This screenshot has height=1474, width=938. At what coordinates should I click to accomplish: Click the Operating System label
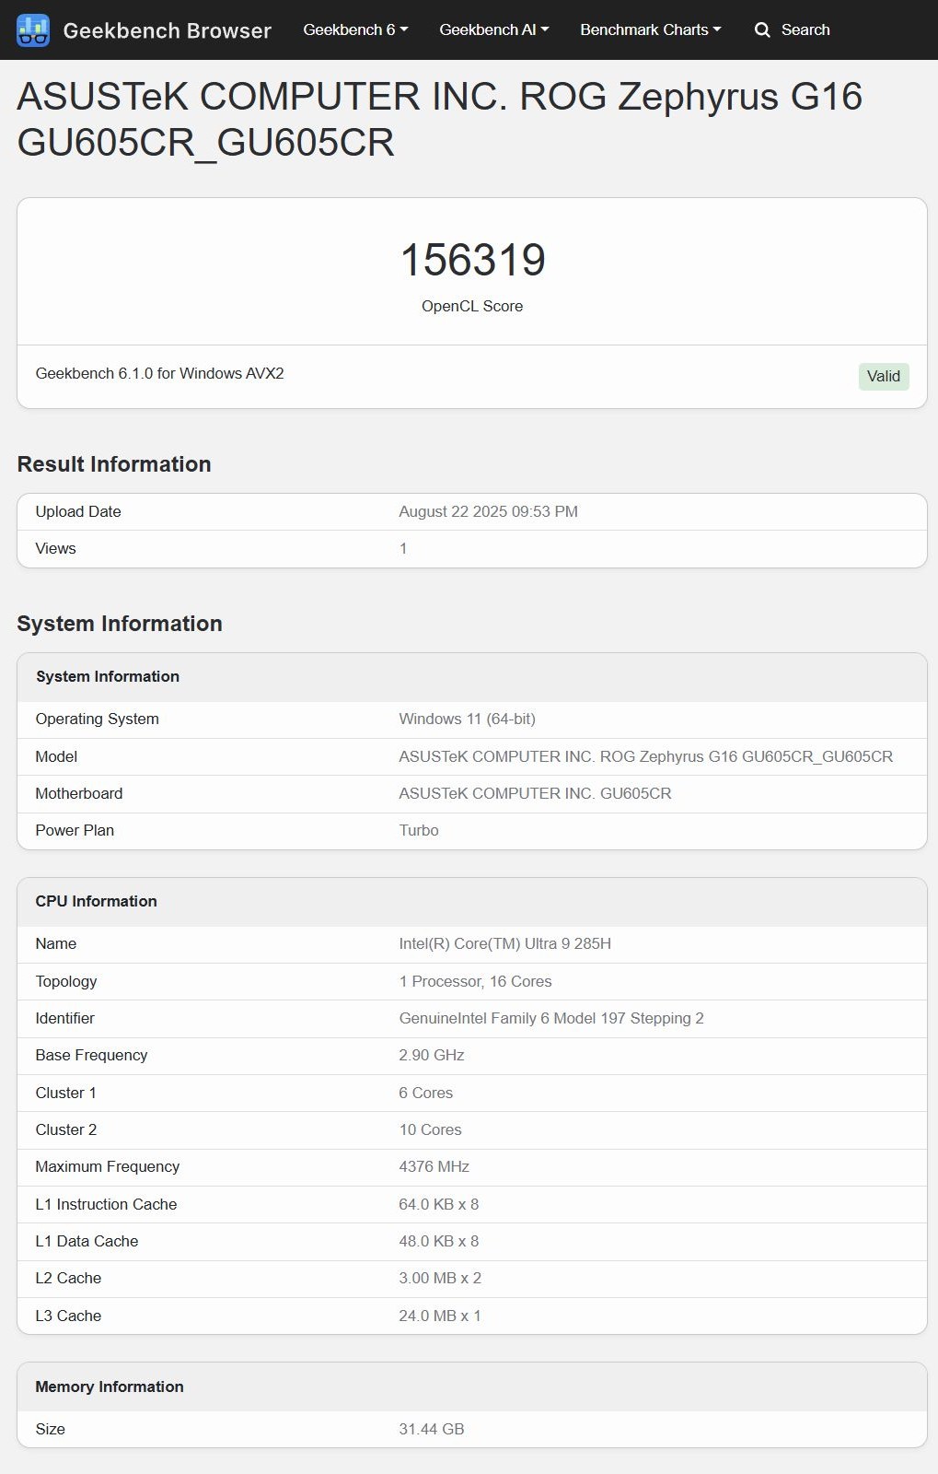[x=97, y=719]
